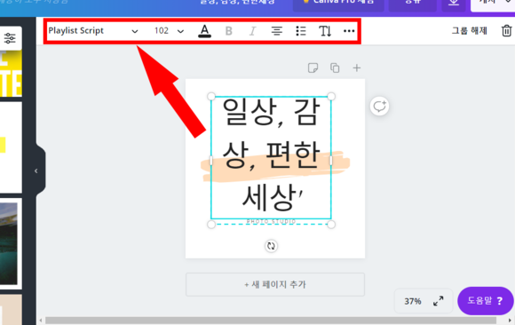This screenshot has width=515, height=325.
Task: Click the 그룹 해제 ungroup button
Action: click(469, 31)
